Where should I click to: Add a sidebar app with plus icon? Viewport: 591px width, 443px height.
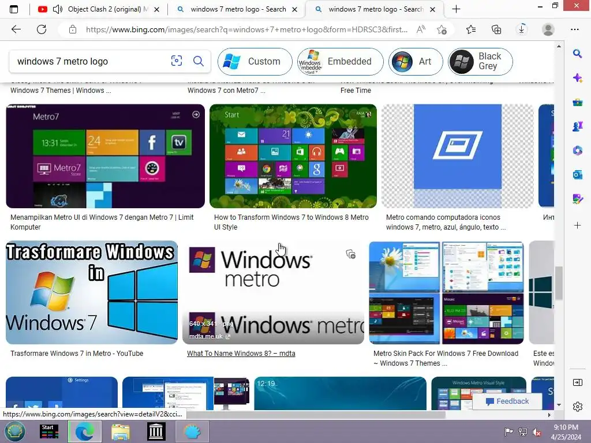577,226
